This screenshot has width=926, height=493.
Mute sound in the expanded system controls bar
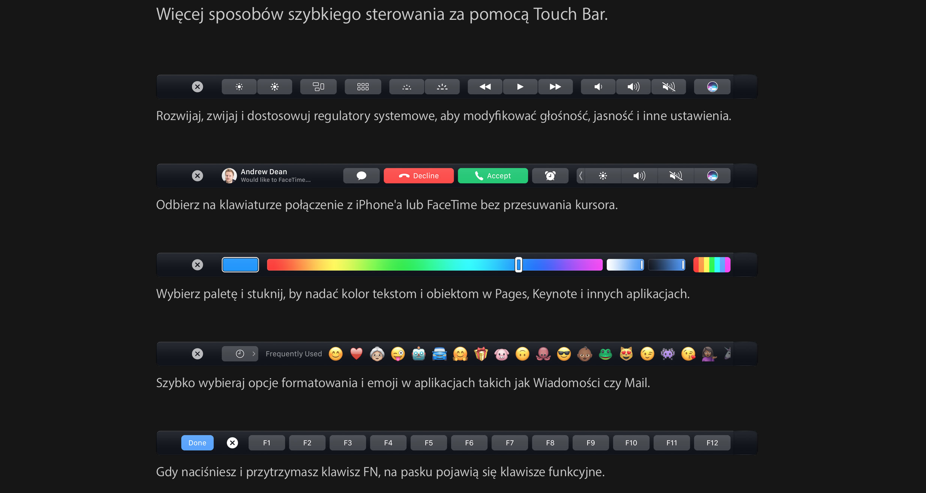coord(668,87)
